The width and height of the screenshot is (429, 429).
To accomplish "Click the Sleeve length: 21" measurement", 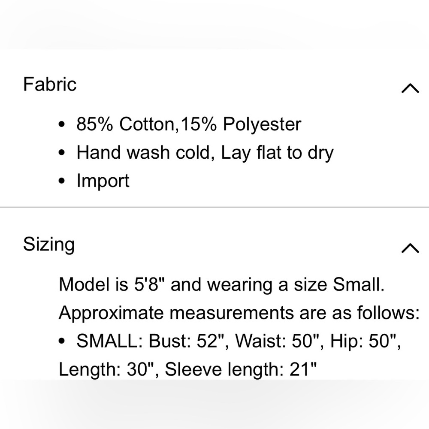I will [x=241, y=369].
